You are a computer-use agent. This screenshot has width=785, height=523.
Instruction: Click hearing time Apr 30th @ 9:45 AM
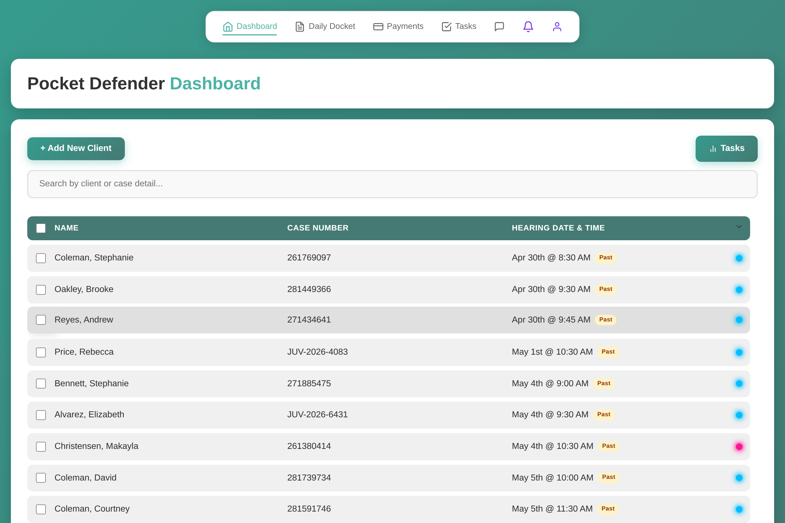click(551, 320)
